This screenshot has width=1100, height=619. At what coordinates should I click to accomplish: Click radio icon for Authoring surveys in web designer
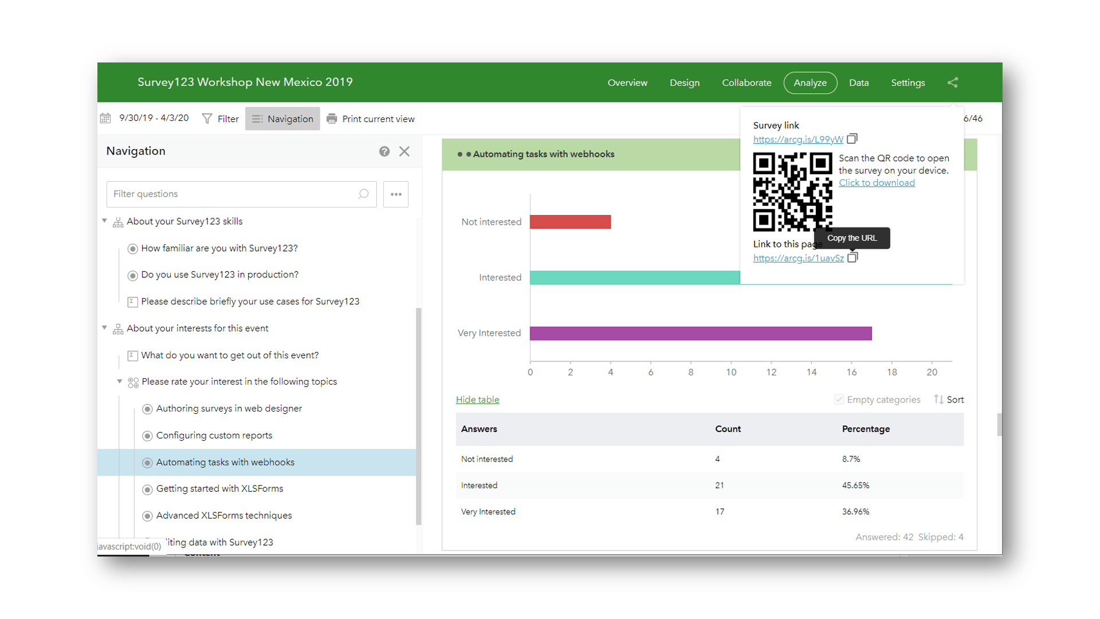[147, 409]
